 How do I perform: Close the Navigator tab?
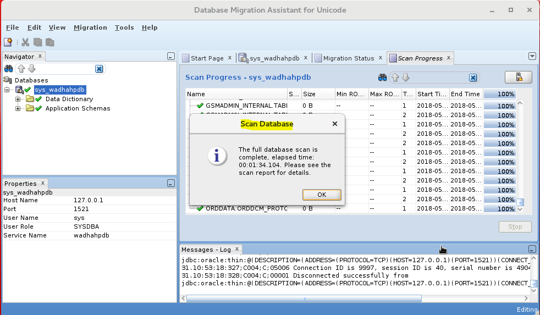click(x=40, y=56)
